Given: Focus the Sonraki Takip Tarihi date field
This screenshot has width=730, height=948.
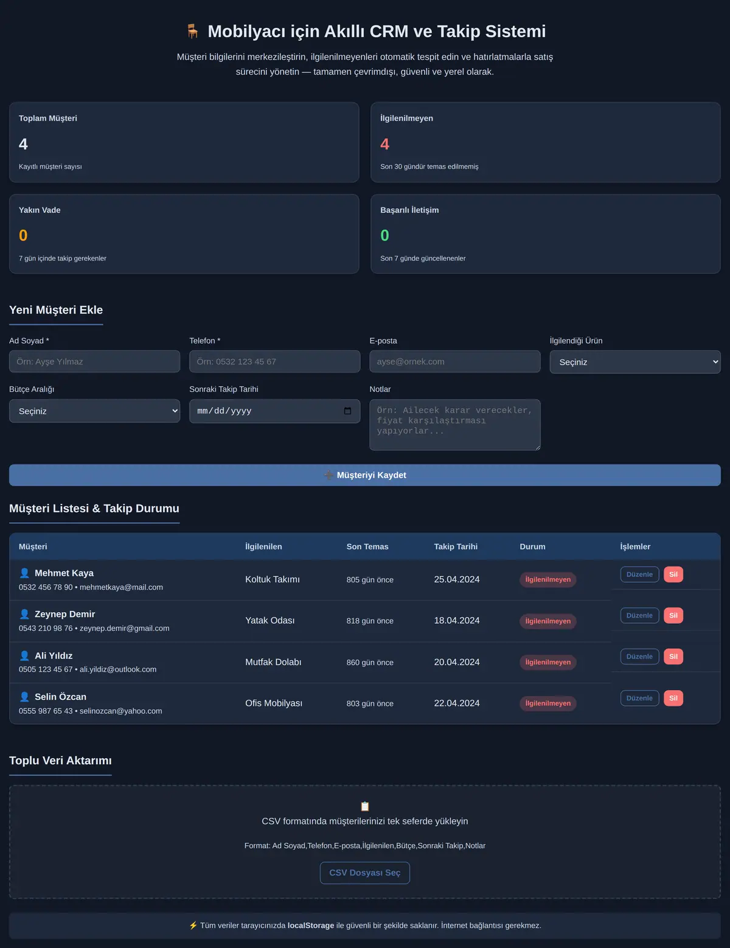Looking at the screenshot, I should (274, 411).
